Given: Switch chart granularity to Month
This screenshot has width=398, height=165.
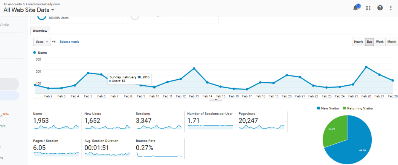Looking at the screenshot, I should coord(391,42).
